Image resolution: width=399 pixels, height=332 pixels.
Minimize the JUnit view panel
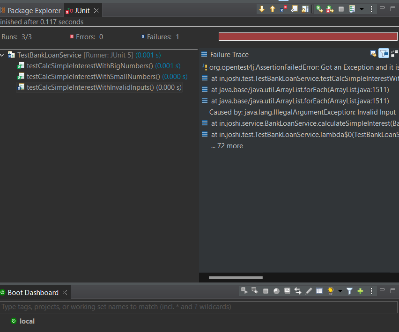point(382,8)
